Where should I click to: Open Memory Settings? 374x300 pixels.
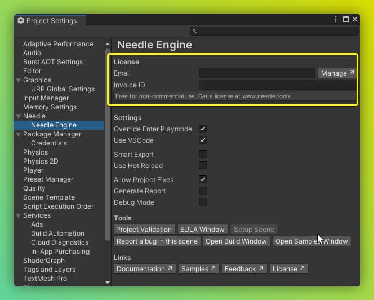coord(50,107)
